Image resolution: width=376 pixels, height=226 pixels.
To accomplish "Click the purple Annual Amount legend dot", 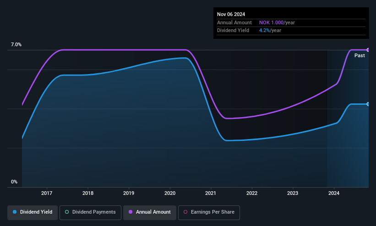I will [131, 212].
